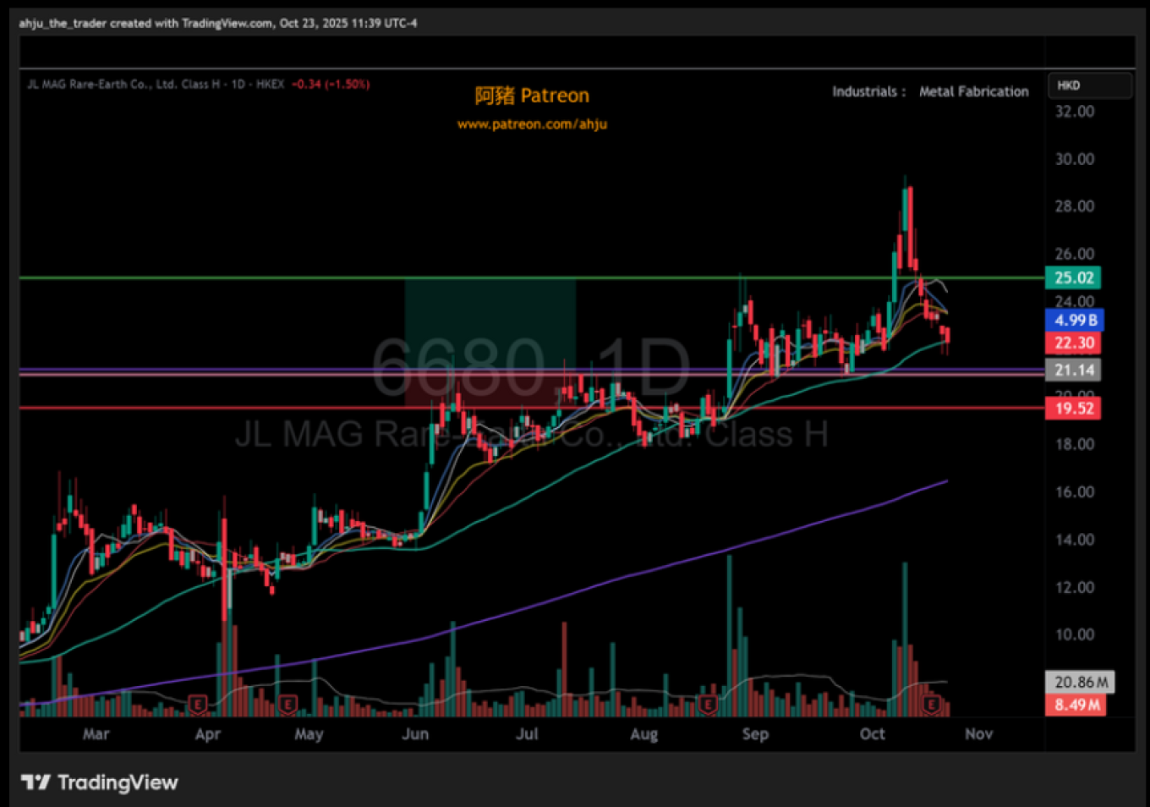The width and height of the screenshot is (1150, 807).
Task: Open the www.patreon.com/ahju link
Action: pos(532,124)
